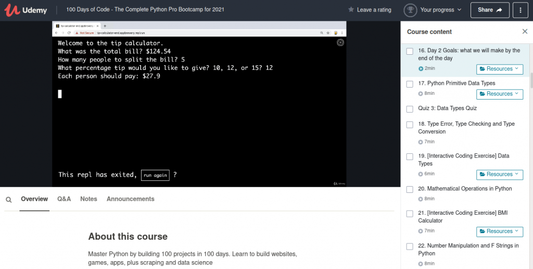The image size is (533, 269).
Task: Mark lecture 21 BMI Calculator complete
Action: 410,214
